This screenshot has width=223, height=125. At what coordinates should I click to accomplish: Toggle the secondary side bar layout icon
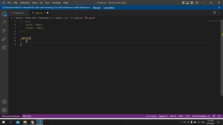click(191, 3)
